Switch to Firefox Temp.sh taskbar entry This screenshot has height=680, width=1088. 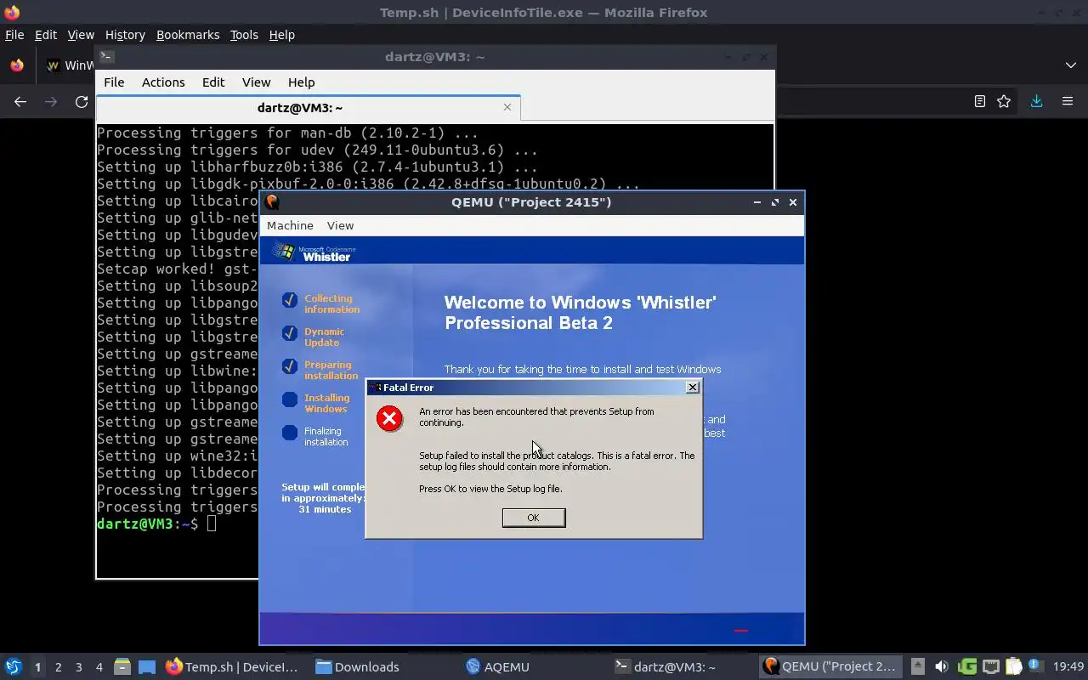pyautogui.click(x=233, y=666)
